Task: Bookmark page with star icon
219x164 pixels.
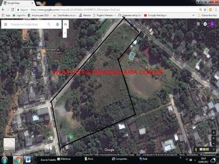Action: pos(205,10)
